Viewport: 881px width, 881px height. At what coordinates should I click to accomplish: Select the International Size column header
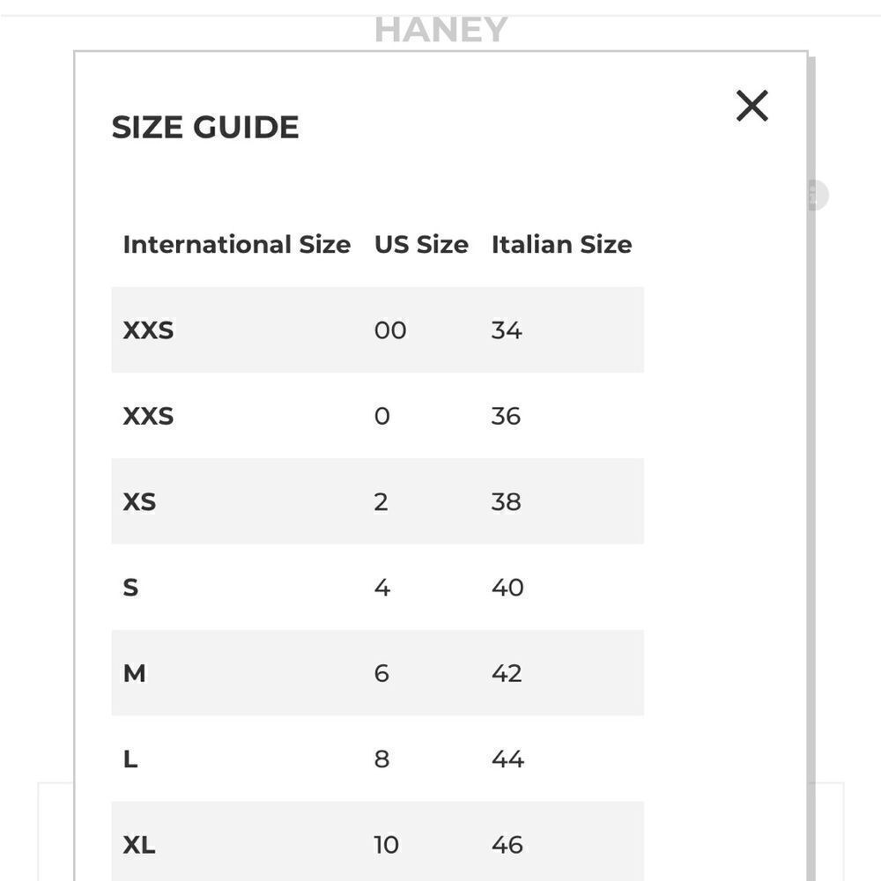pyautogui.click(x=236, y=244)
